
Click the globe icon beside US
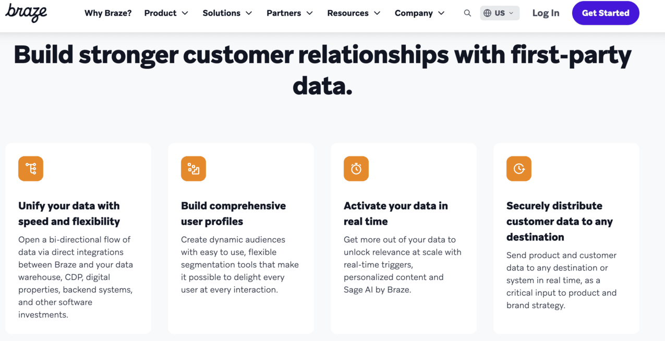487,13
